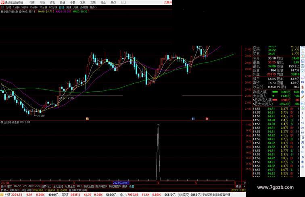The image size is (305, 197).
Task: Switch chart to 30分钟 period
Action: [43, 7]
